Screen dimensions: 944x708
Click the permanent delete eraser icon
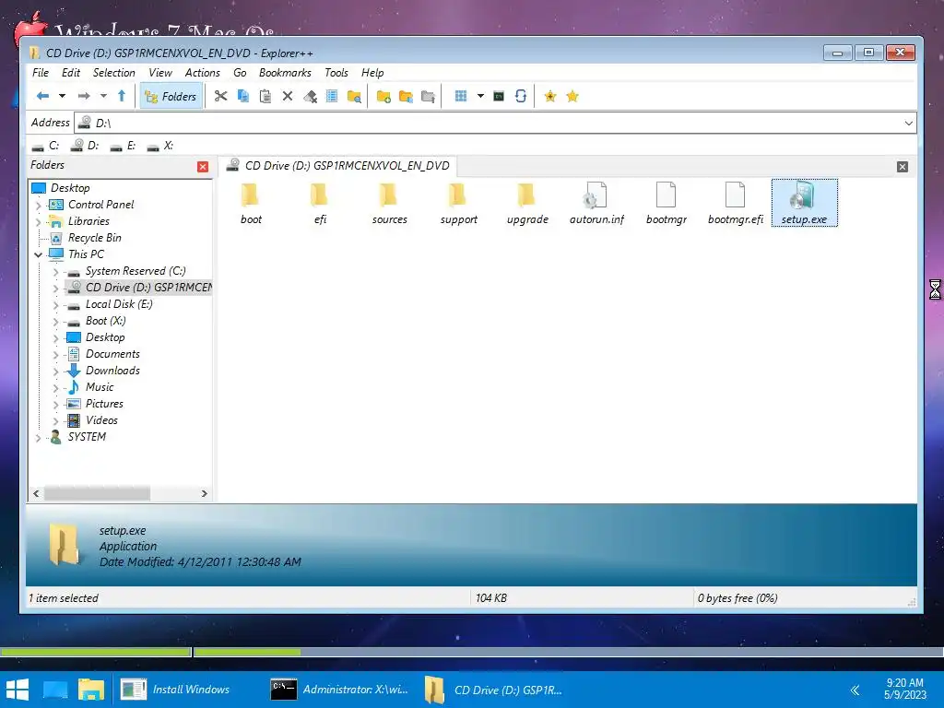(x=310, y=96)
